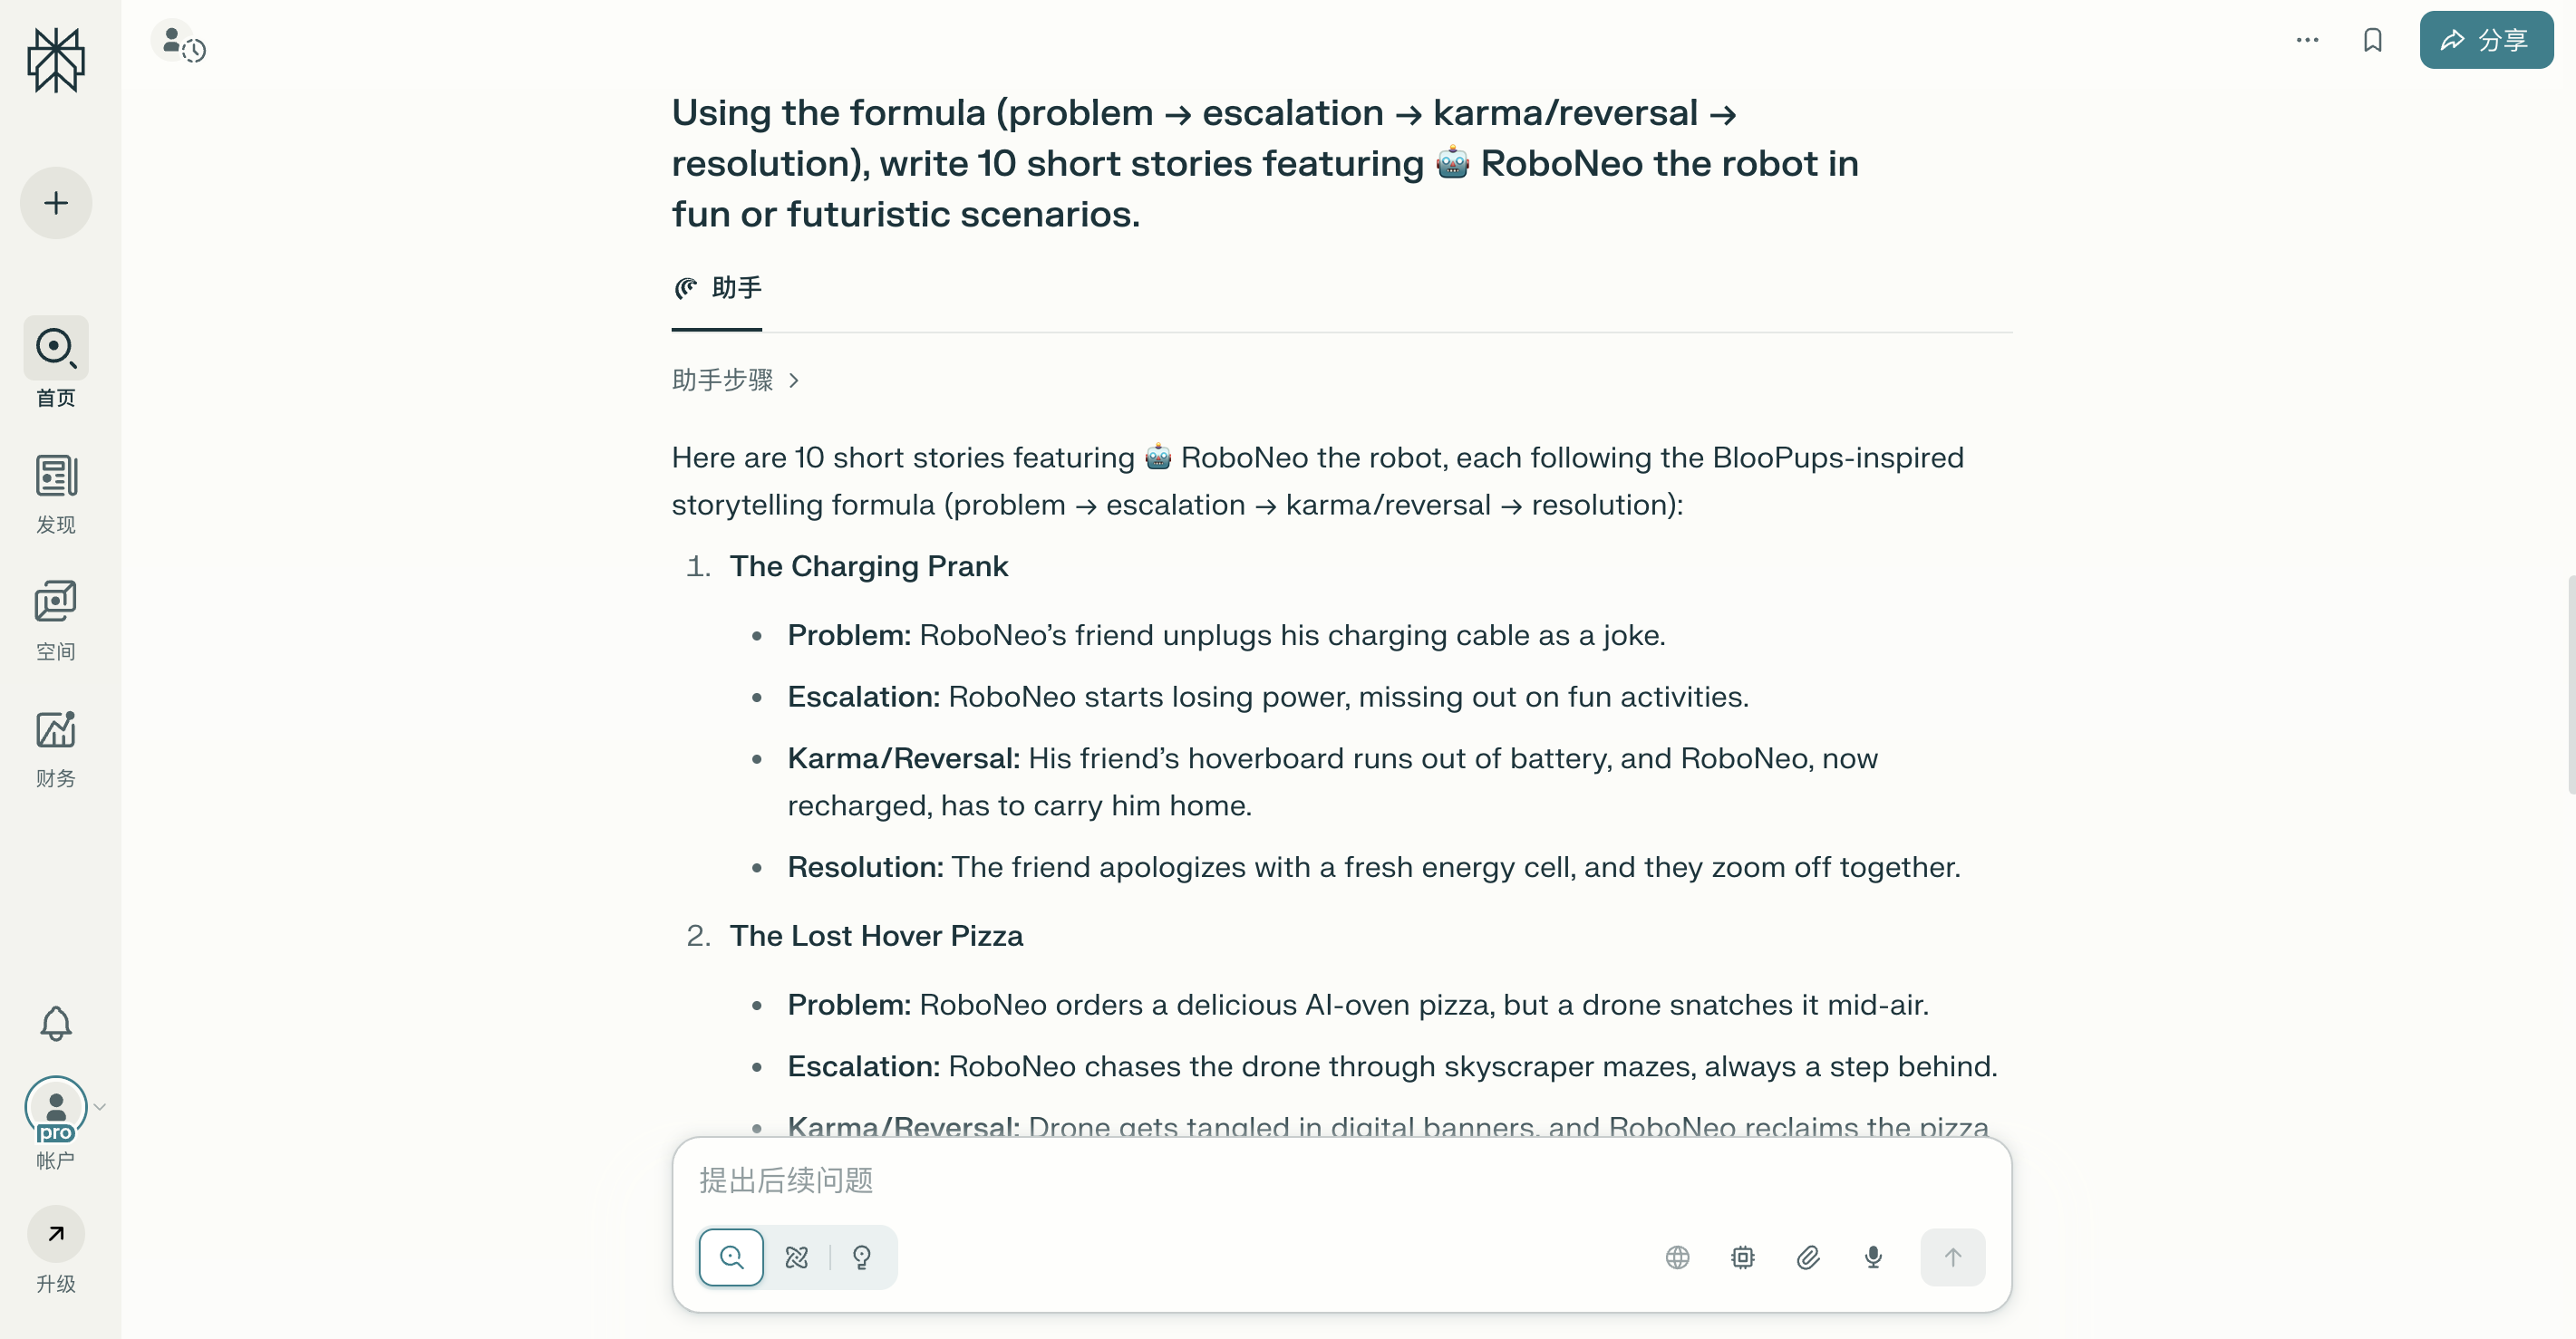2576x1339 pixels.
Task: Open notifications via the bell icon
Action: click(55, 1023)
